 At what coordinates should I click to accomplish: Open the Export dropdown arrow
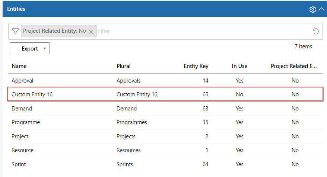(x=44, y=48)
